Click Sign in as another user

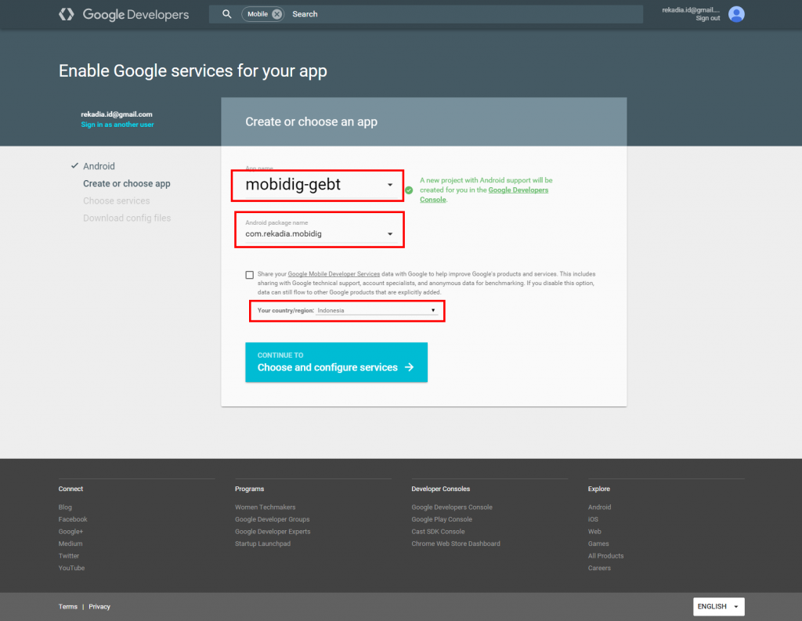tap(117, 125)
